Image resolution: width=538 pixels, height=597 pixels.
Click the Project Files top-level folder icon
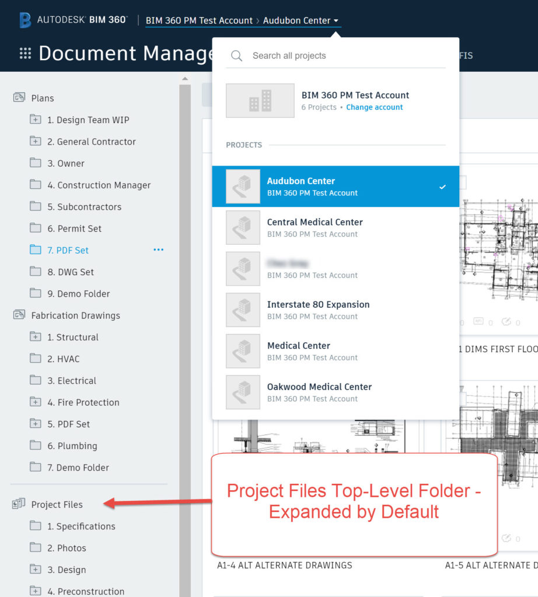18,504
